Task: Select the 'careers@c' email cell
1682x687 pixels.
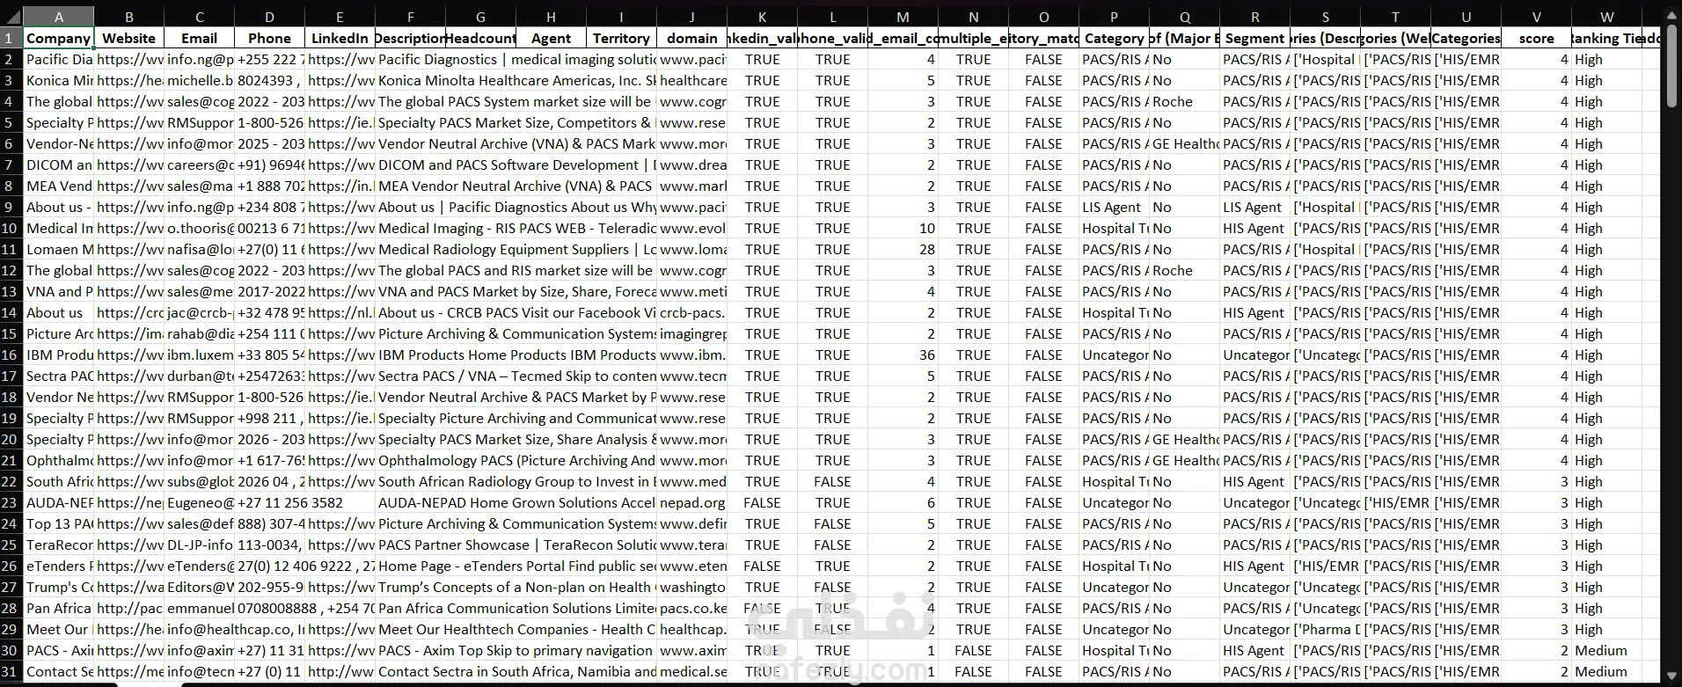Action: point(199,164)
